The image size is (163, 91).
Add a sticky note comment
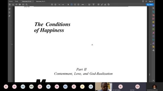[99, 5]
